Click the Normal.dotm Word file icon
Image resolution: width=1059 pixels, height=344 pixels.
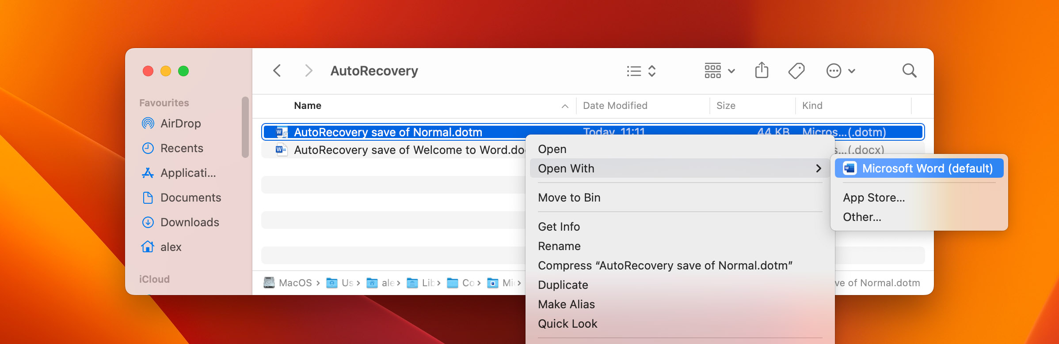282,132
